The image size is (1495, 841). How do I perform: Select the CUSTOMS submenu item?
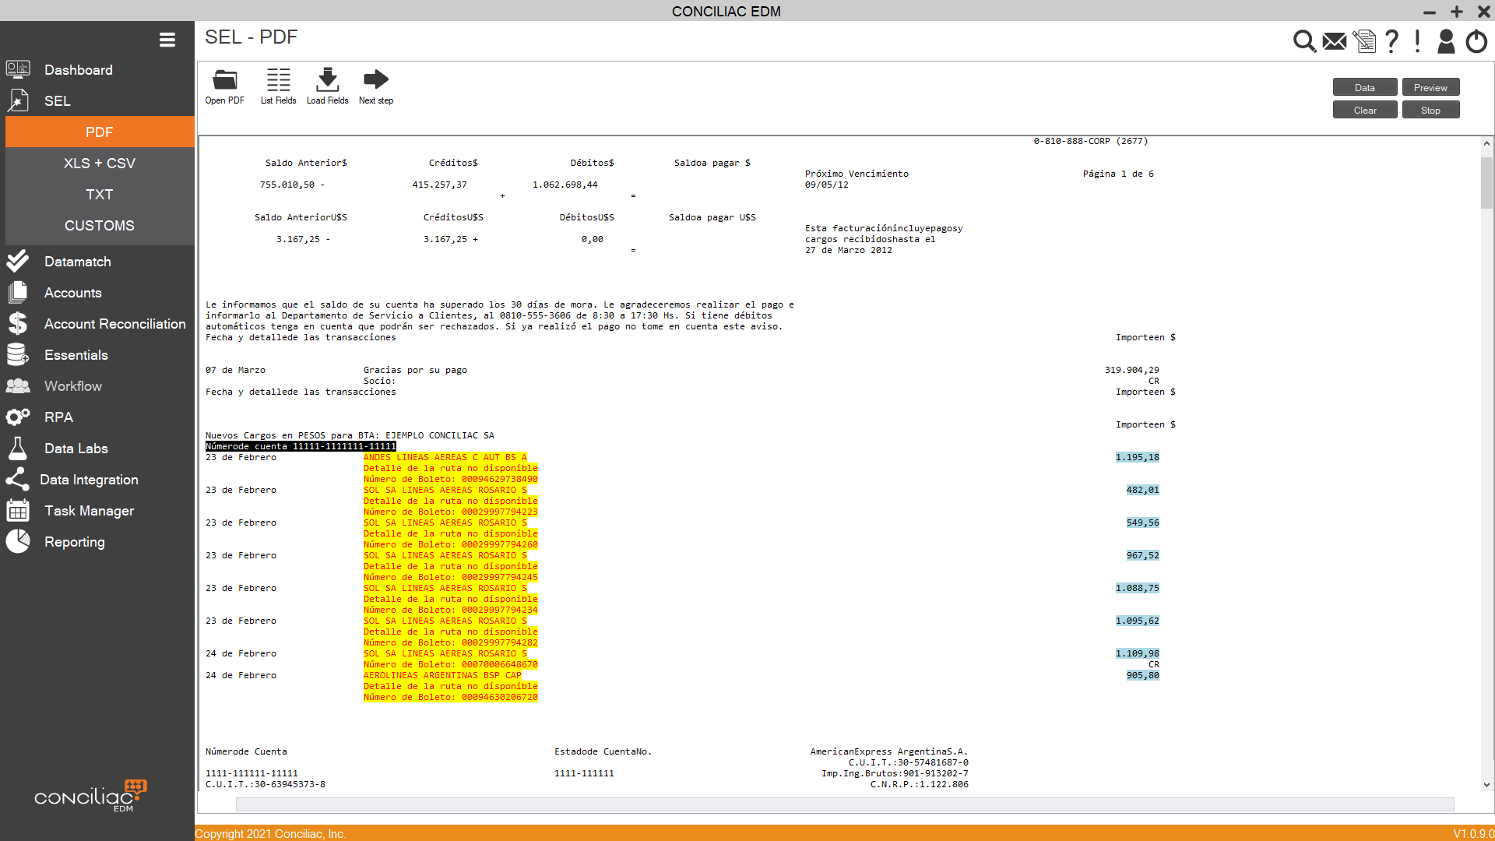(100, 226)
